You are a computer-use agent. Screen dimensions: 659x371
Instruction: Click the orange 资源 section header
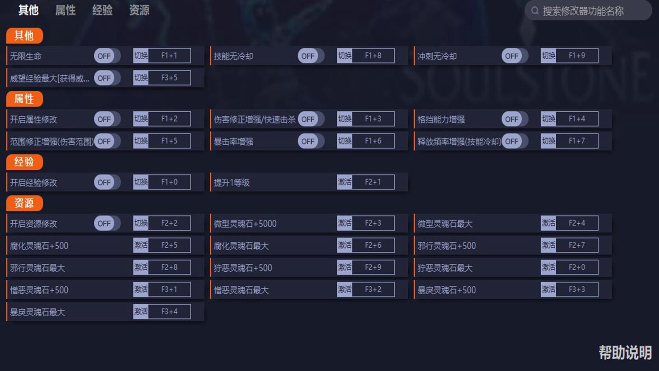24,203
